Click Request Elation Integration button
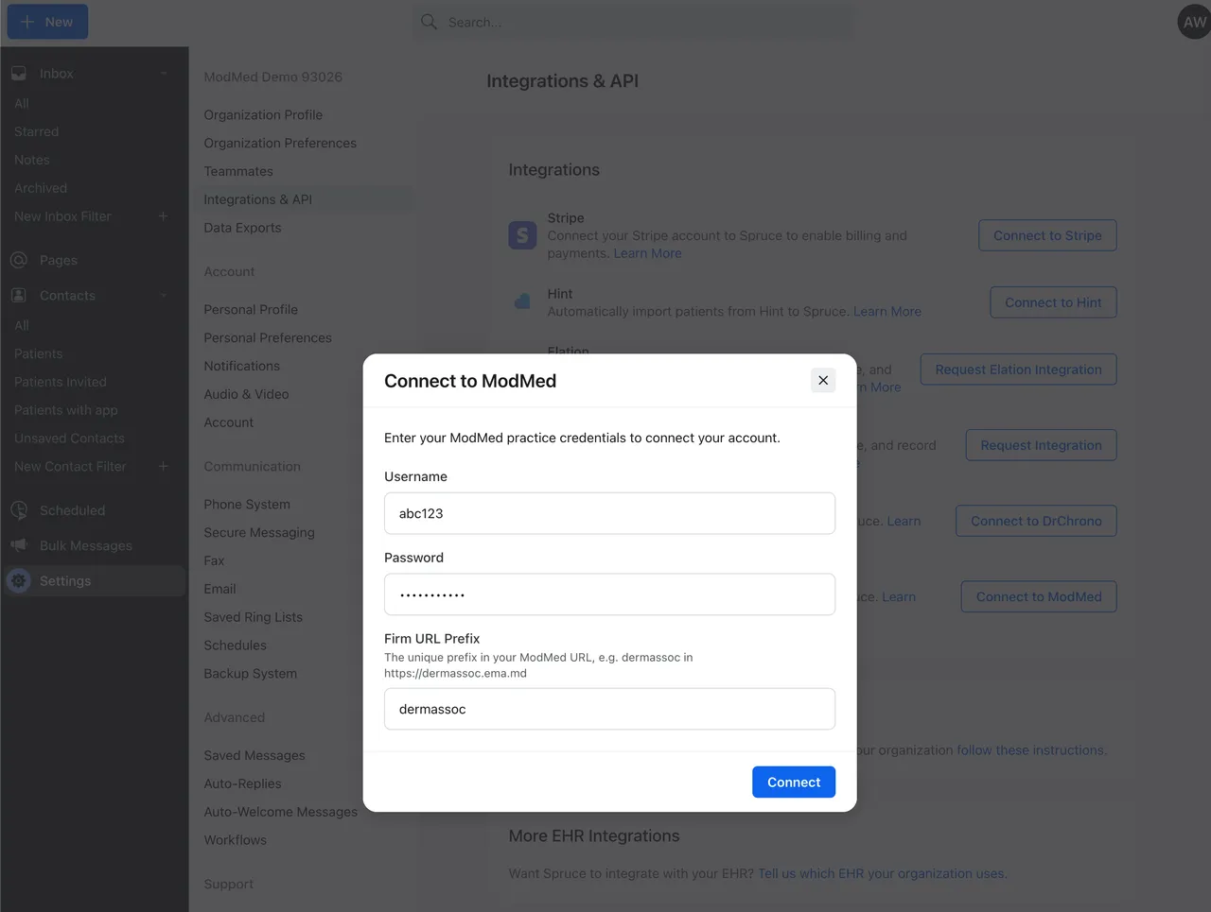This screenshot has height=912, width=1211. [1018, 370]
